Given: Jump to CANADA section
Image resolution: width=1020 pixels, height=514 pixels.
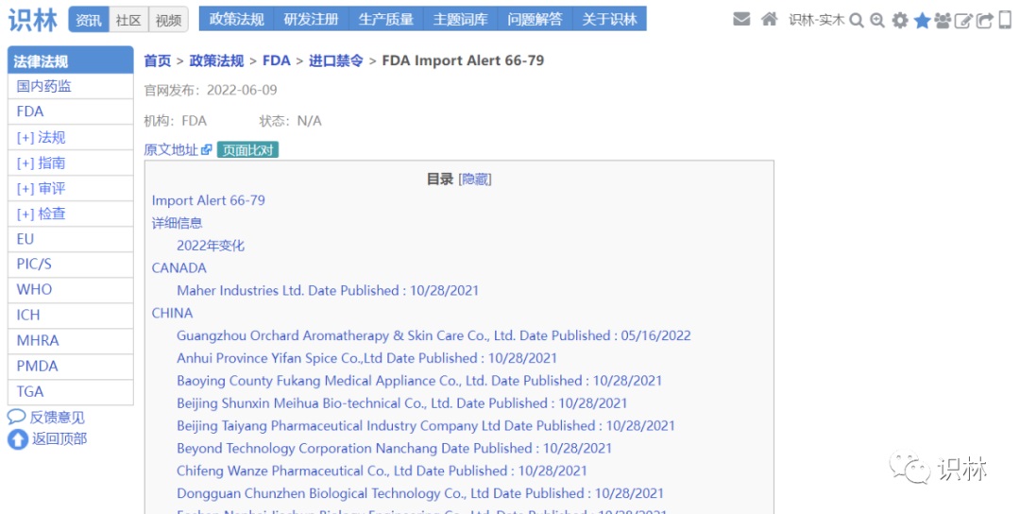Looking at the screenshot, I should click(x=178, y=268).
